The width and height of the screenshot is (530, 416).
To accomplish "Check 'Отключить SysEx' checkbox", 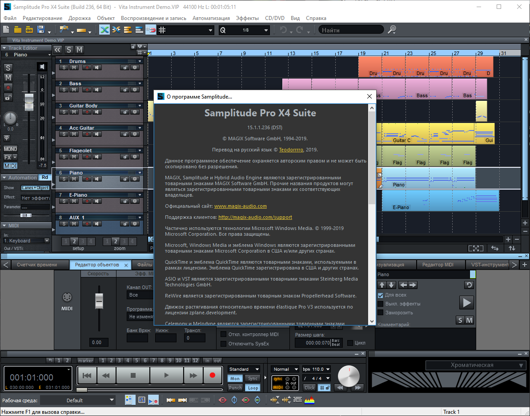I will [223, 344].
